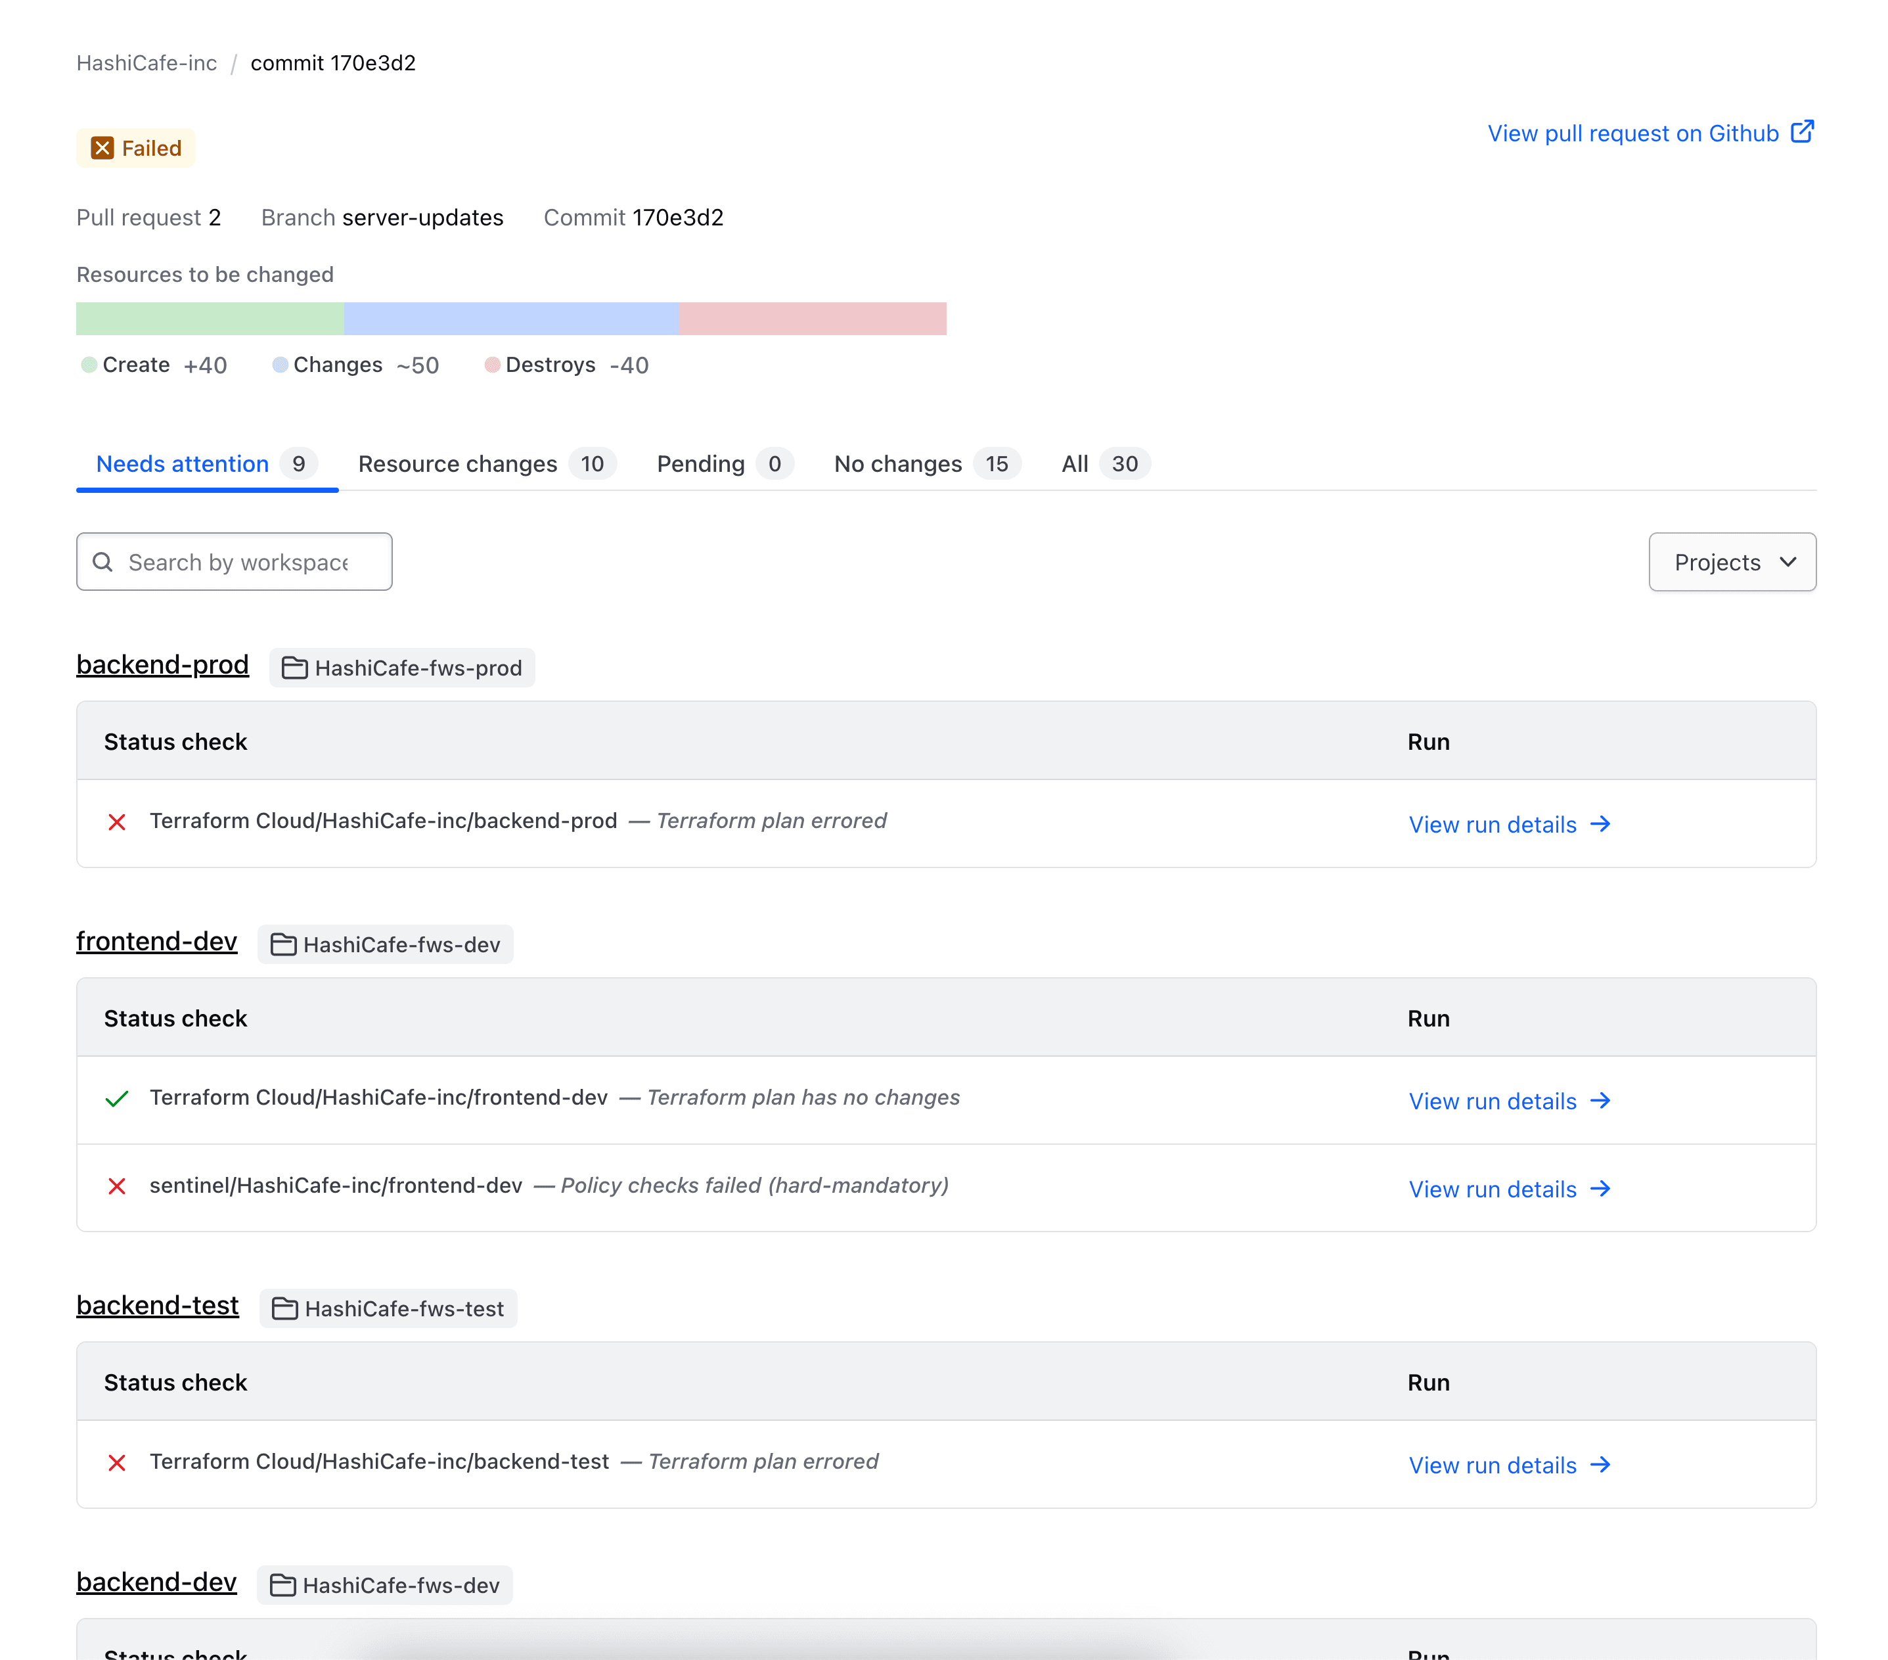Click the arrow icon next to backend-test's View run details
The image size is (1888, 1660).
(x=1601, y=1465)
